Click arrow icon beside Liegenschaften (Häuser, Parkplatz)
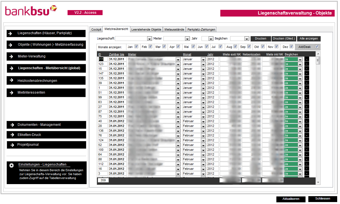 coord(10,33)
